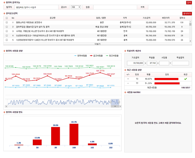Click the left handle of navigator range
The height and width of the screenshot is (158, 195).
[111, 102]
